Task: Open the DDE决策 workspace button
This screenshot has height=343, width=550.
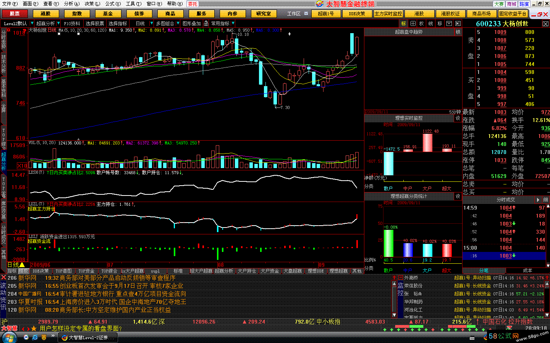Action: 357,14
